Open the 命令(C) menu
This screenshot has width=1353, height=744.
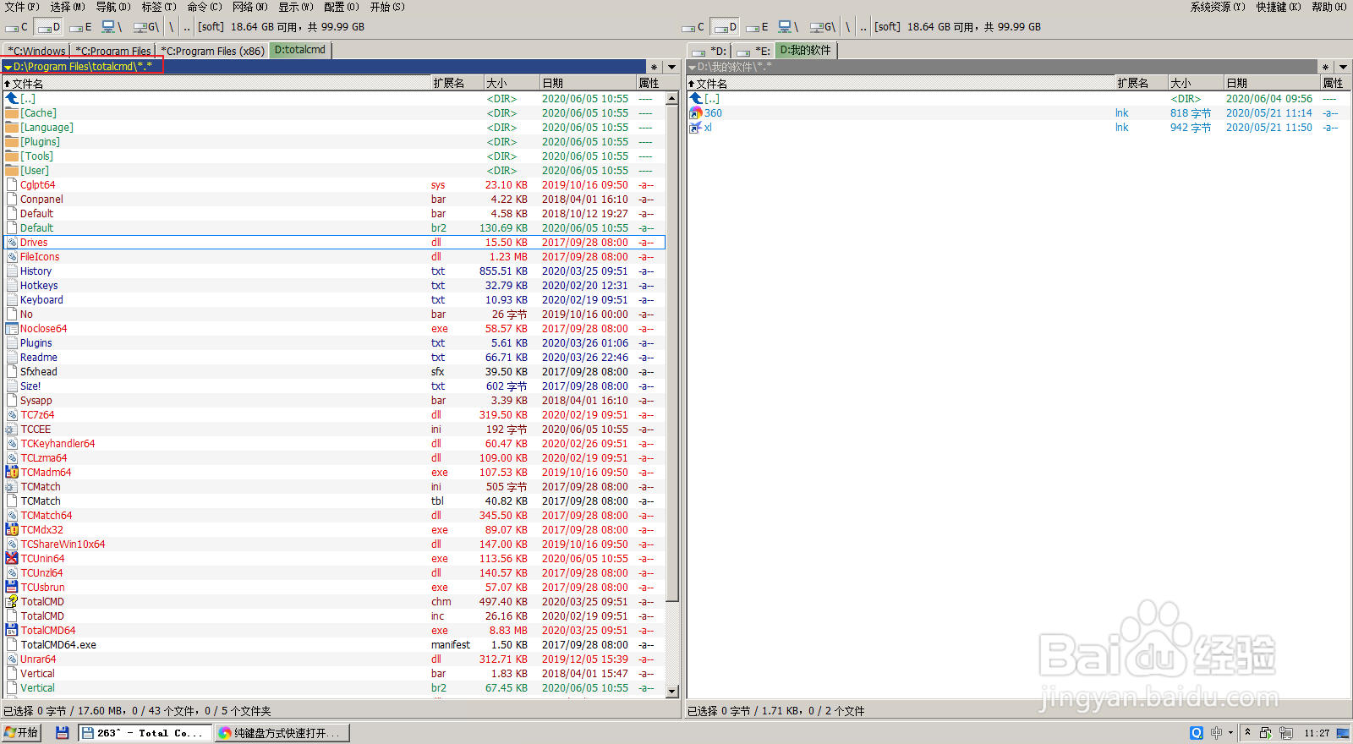coord(205,7)
